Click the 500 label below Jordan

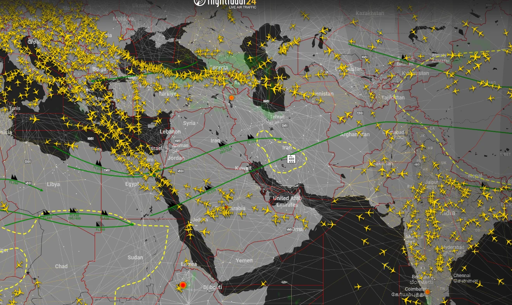[181, 171]
